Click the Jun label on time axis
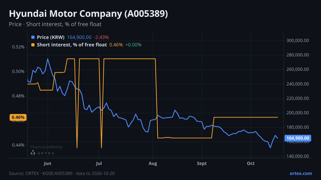The image size is (321, 180). pos(47,163)
